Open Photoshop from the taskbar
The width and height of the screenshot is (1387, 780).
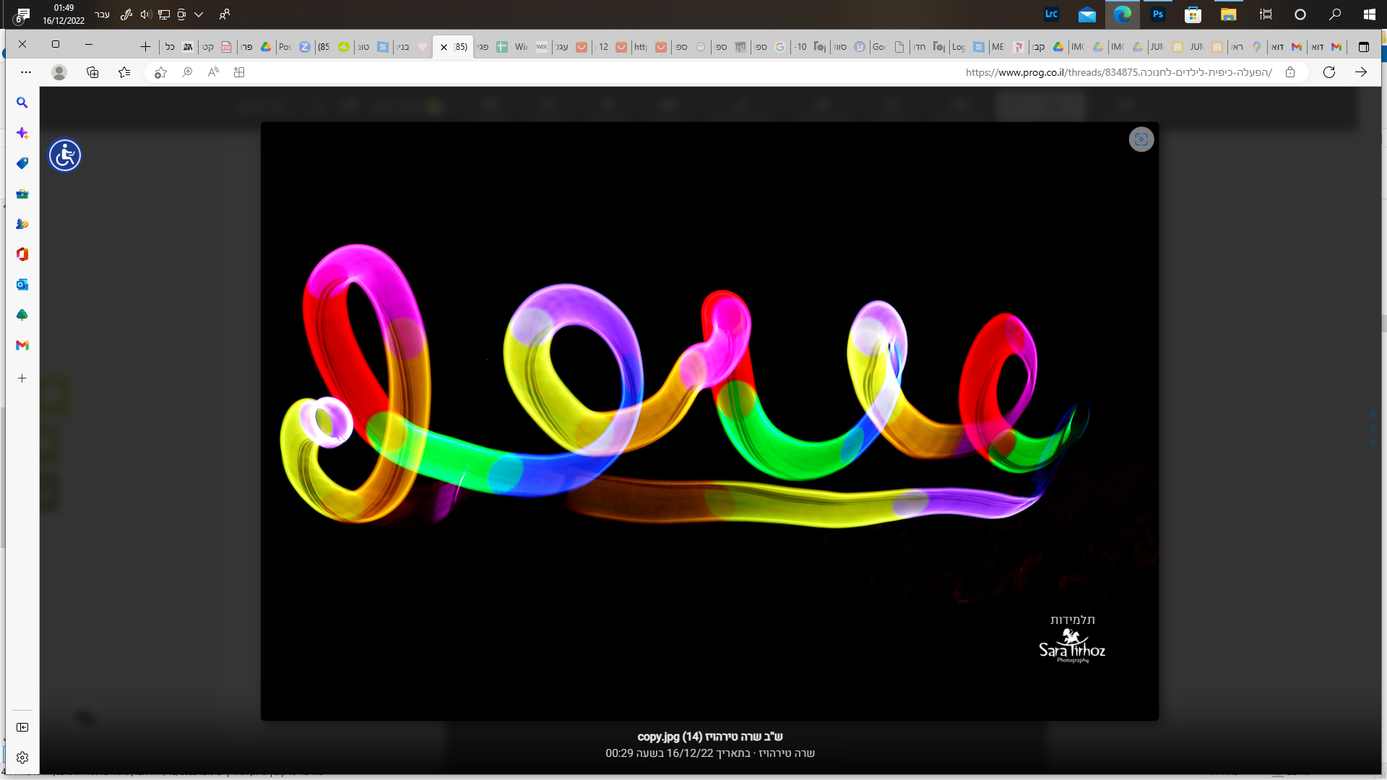(1158, 14)
